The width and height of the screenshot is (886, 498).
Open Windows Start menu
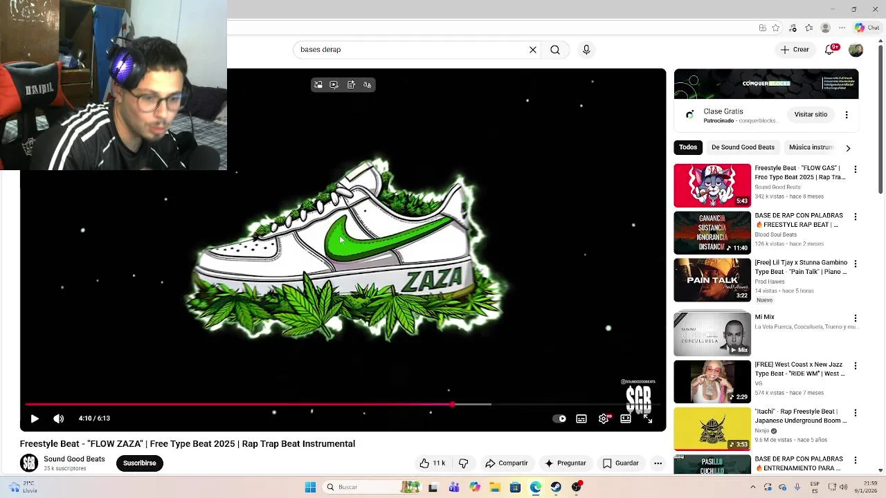click(x=310, y=488)
